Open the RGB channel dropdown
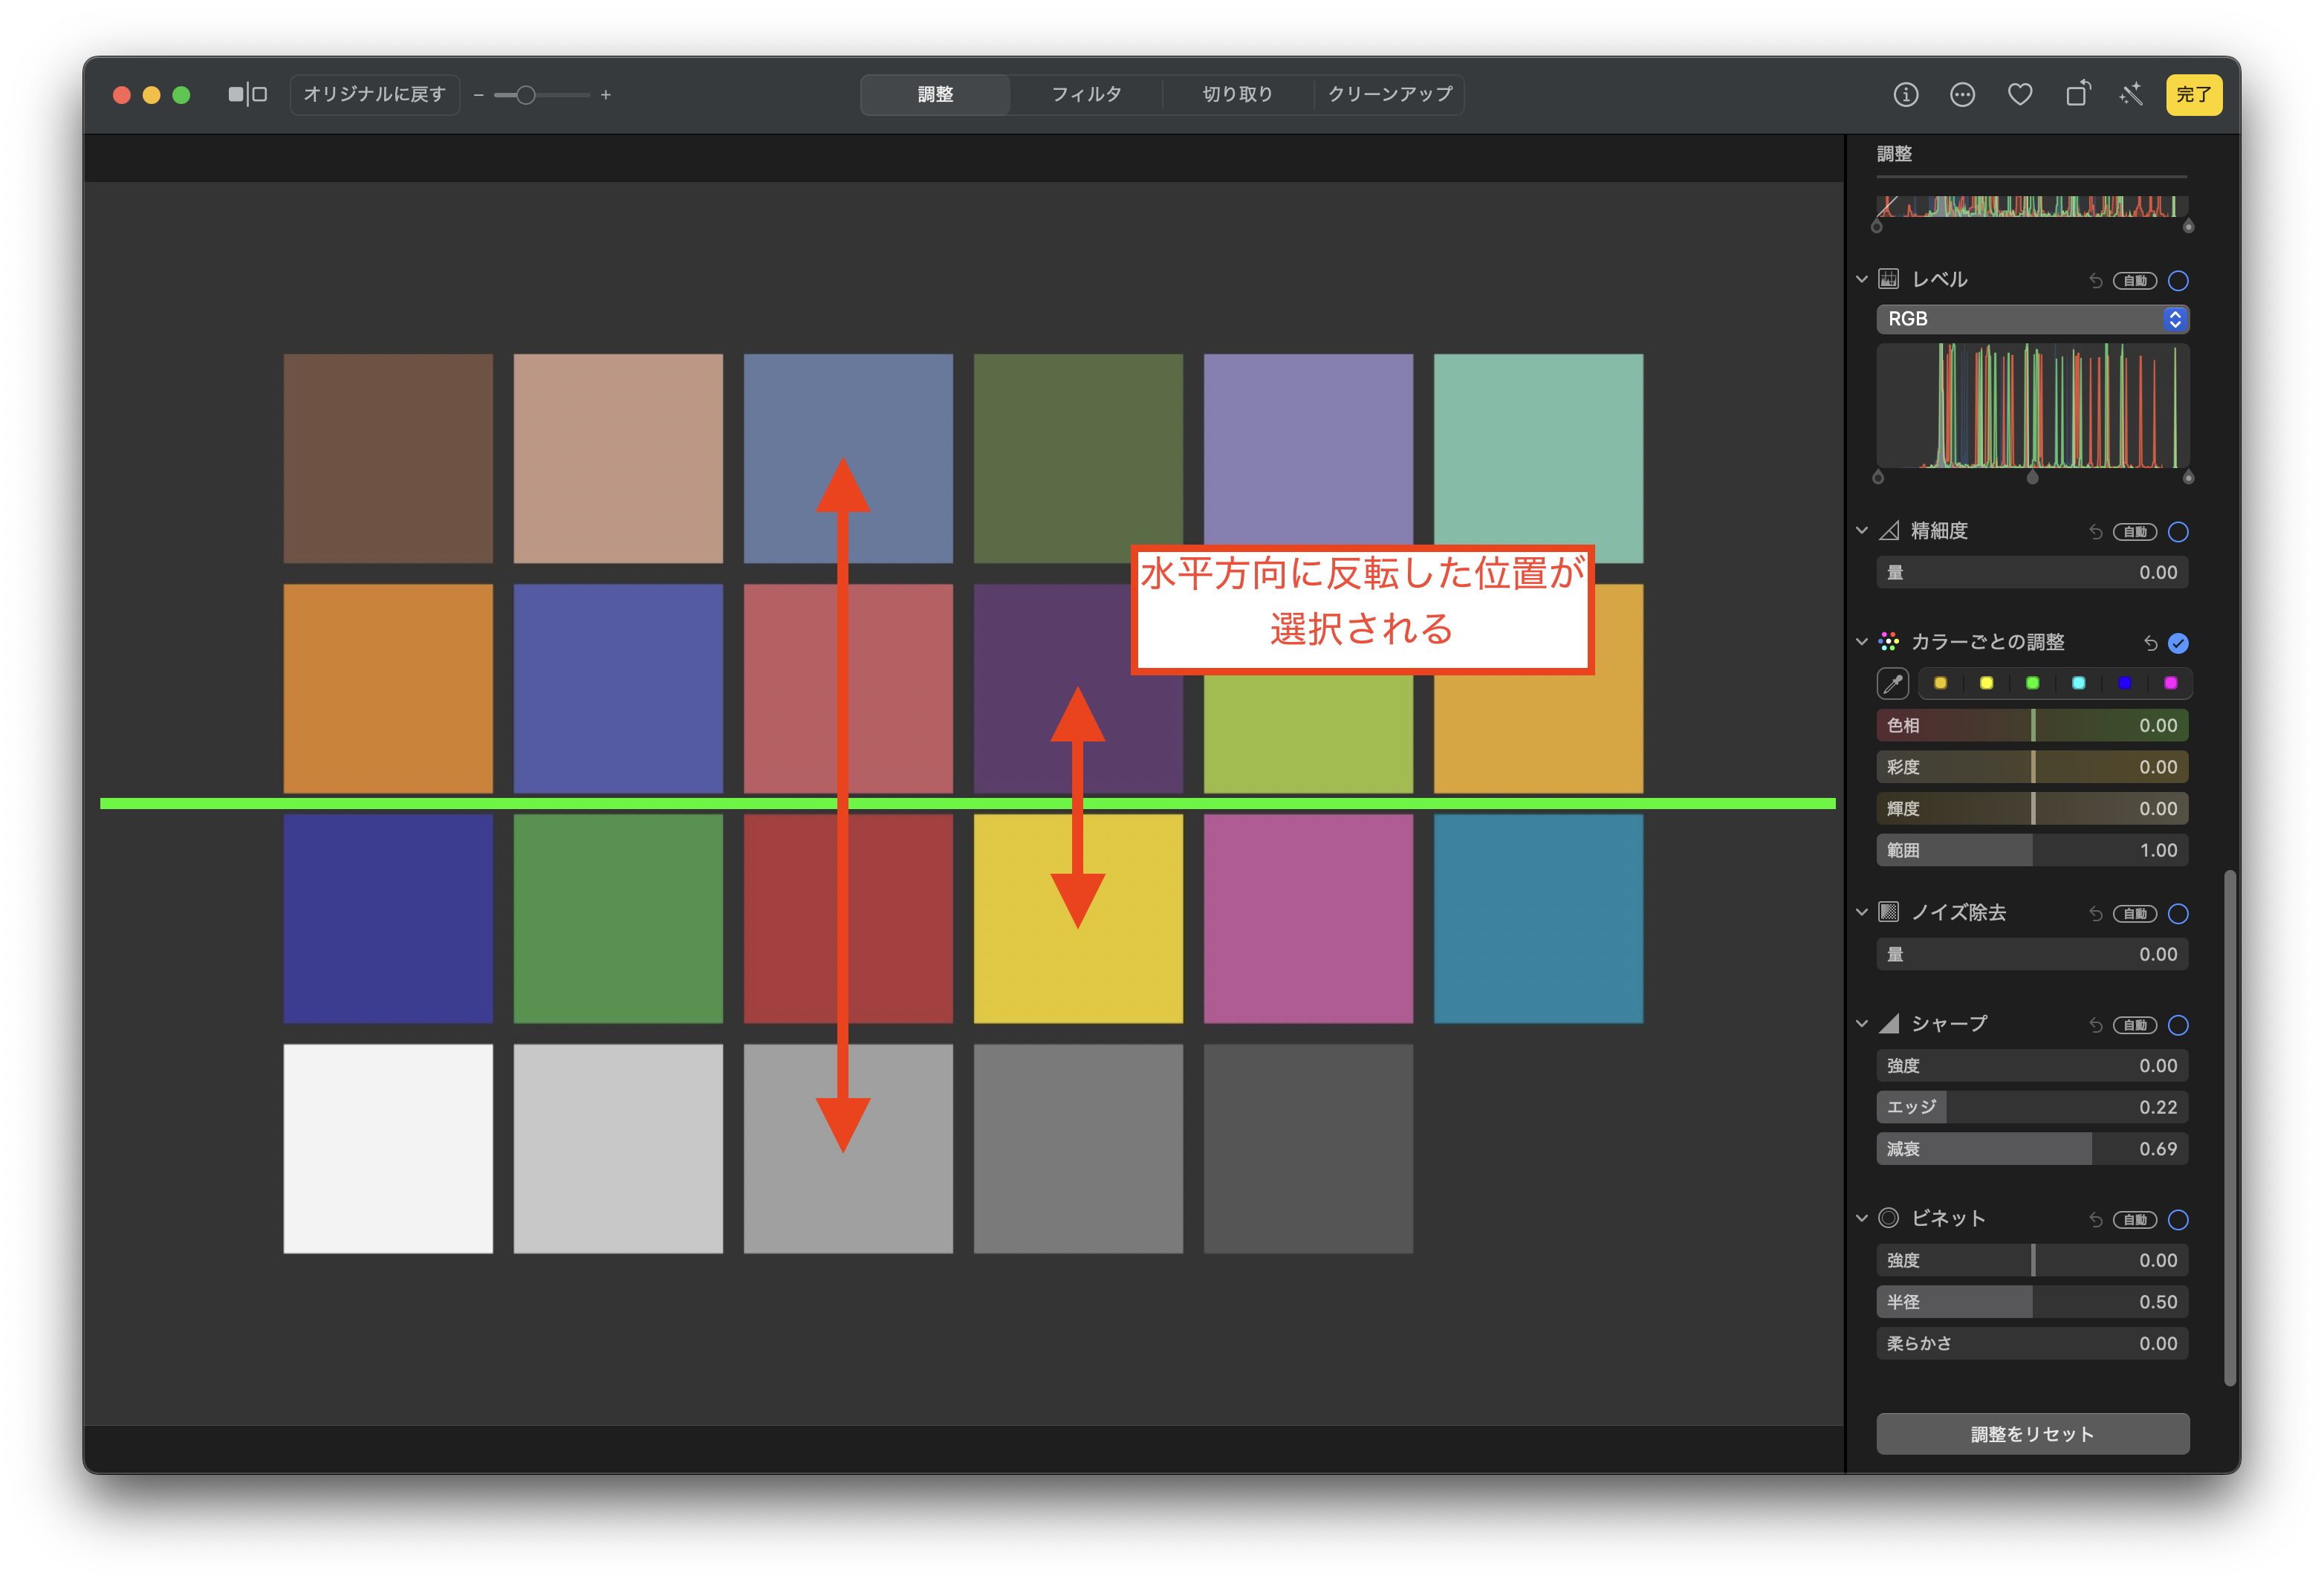The height and width of the screenshot is (1584, 2324). click(2032, 319)
